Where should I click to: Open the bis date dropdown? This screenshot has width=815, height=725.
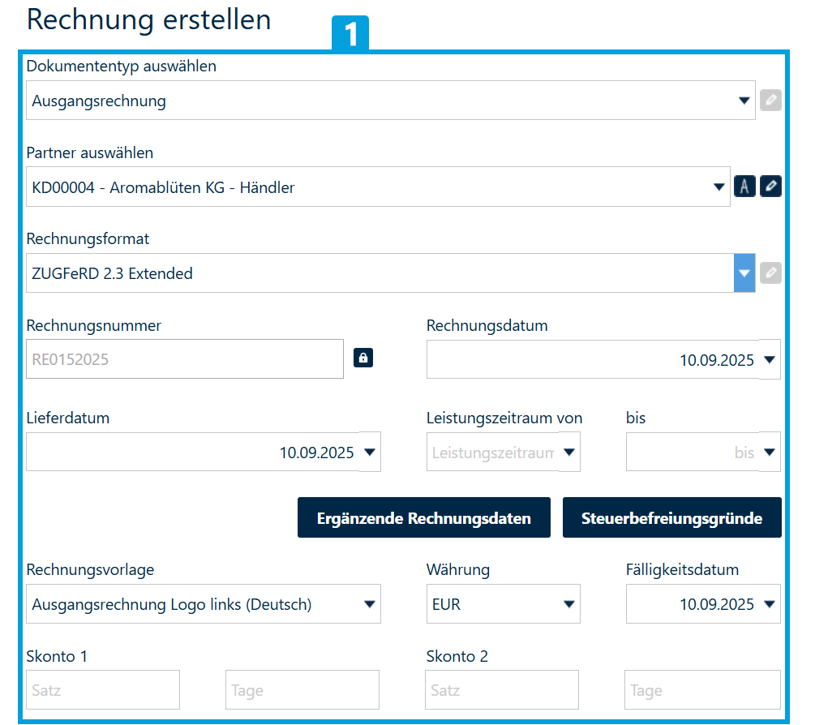click(x=768, y=452)
